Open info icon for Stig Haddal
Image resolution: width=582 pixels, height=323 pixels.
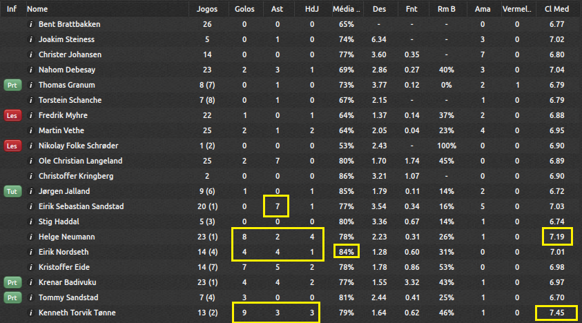[31, 222]
